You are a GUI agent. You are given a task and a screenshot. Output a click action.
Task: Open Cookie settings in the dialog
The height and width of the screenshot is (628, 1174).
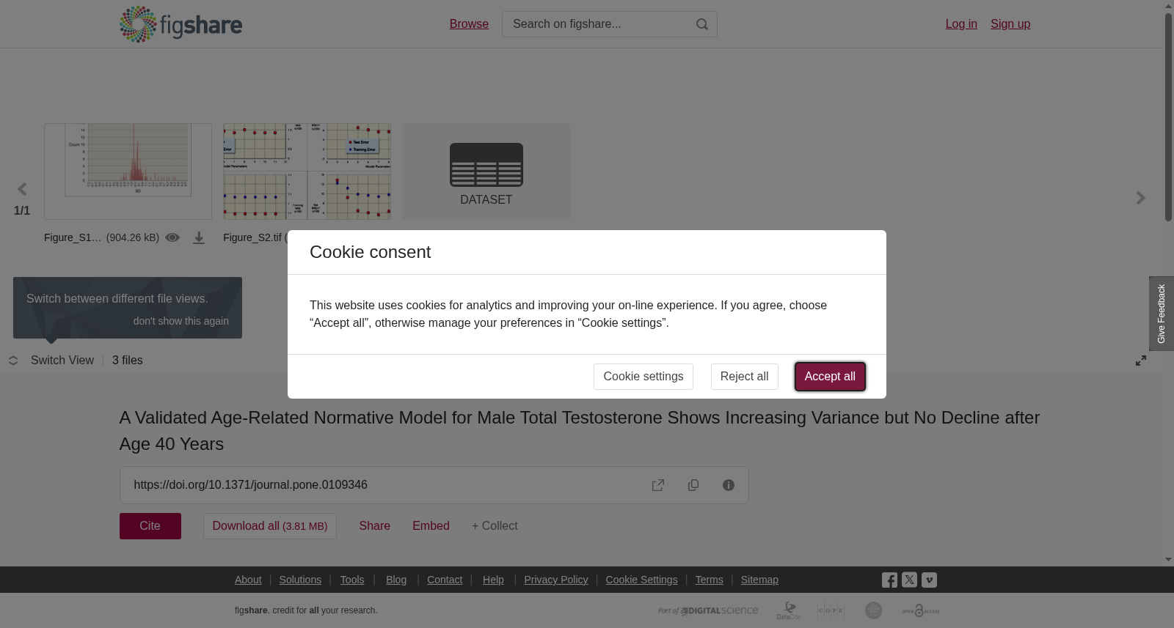click(x=643, y=377)
